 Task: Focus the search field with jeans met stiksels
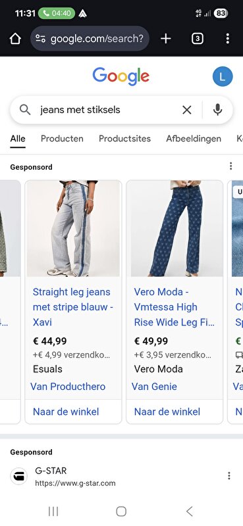pyautogui.click(x=107, y=110)
